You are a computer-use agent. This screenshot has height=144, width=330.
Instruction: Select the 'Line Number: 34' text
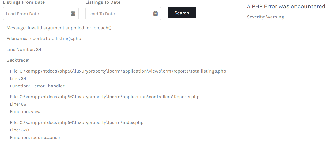tap(24, 50)
